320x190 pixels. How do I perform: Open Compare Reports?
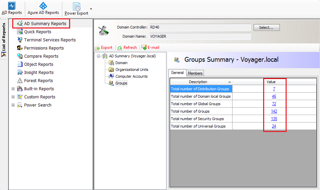coord(41,56)
